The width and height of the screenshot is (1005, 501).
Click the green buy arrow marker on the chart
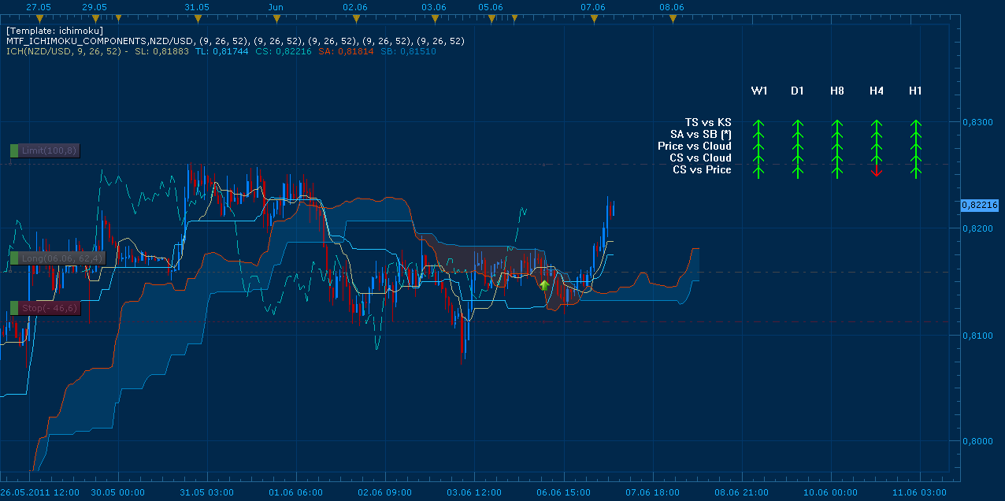(x=543, y=285)
